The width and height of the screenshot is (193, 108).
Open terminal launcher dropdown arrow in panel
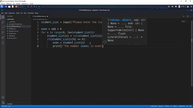coord(21,7)
